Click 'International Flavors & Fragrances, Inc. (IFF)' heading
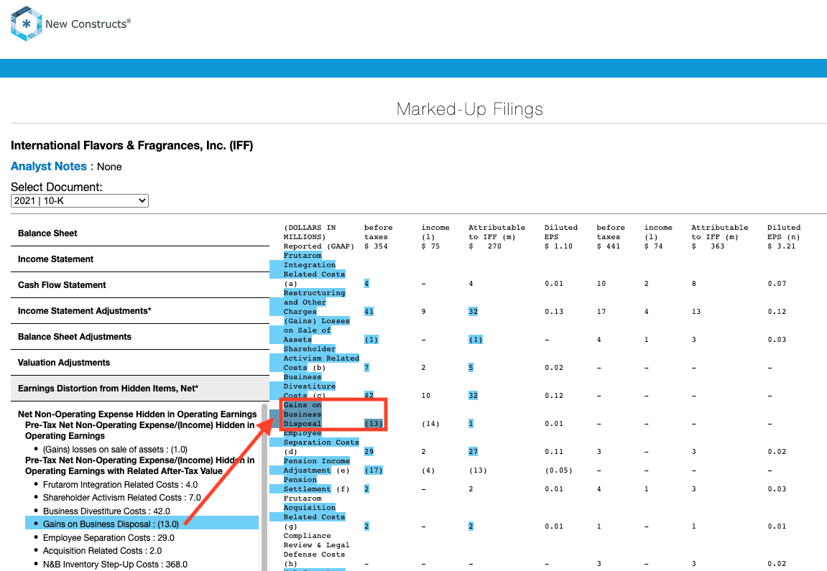The width and height of the screenshot is (827, 571). (132, 146)
